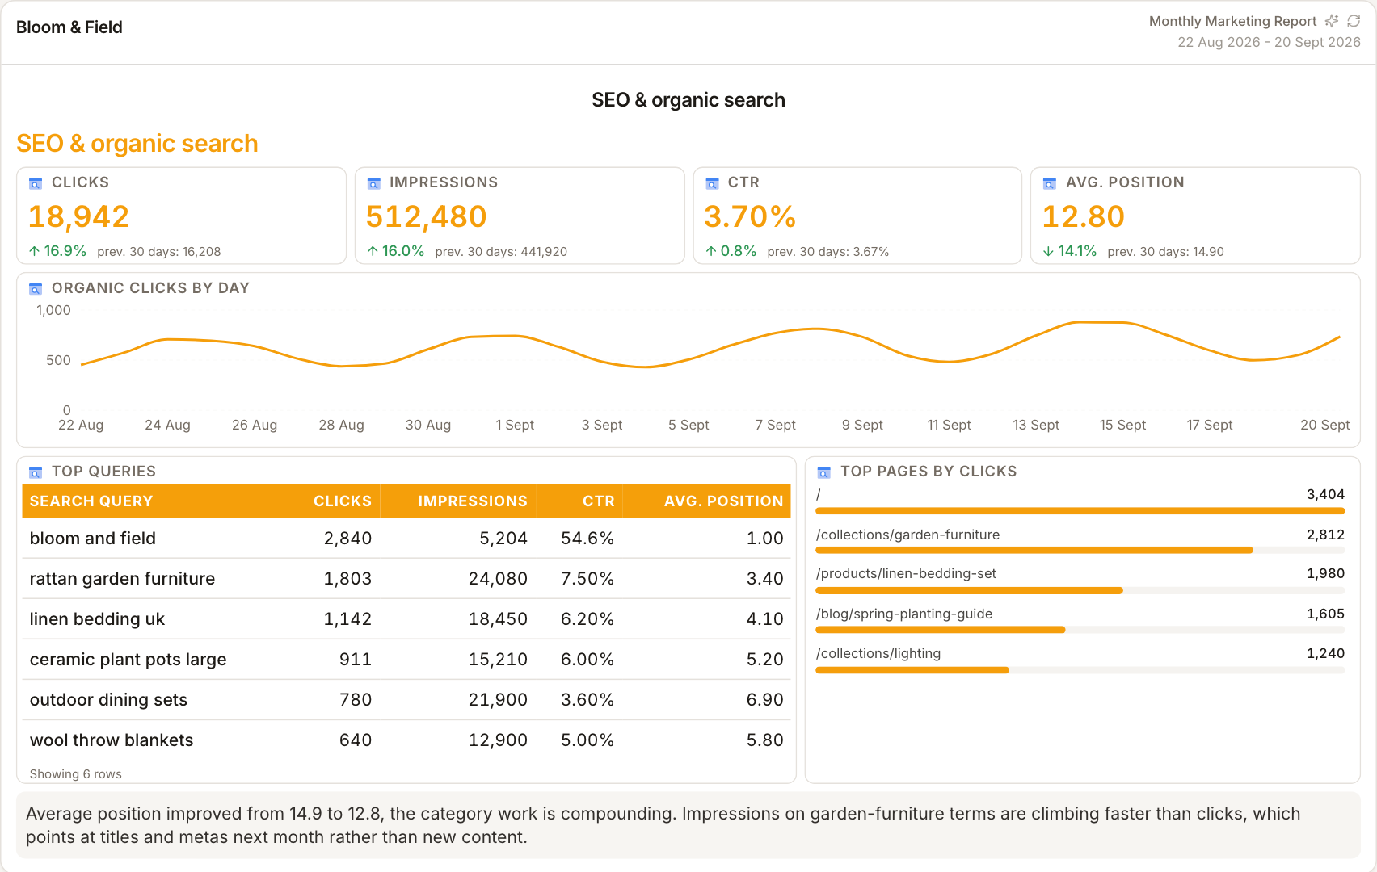The height and width of the screenshot is (872, 1377).
Task: Click the 512,480 impressions value
Action: tap(426, 216)
